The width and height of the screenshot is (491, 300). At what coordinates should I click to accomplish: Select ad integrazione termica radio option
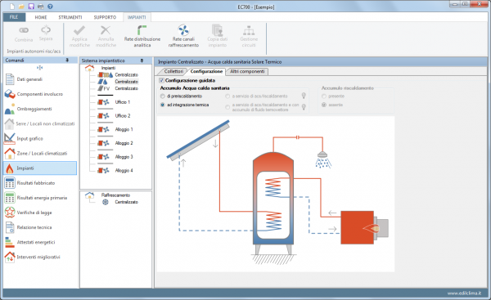(x=163, y=105)
